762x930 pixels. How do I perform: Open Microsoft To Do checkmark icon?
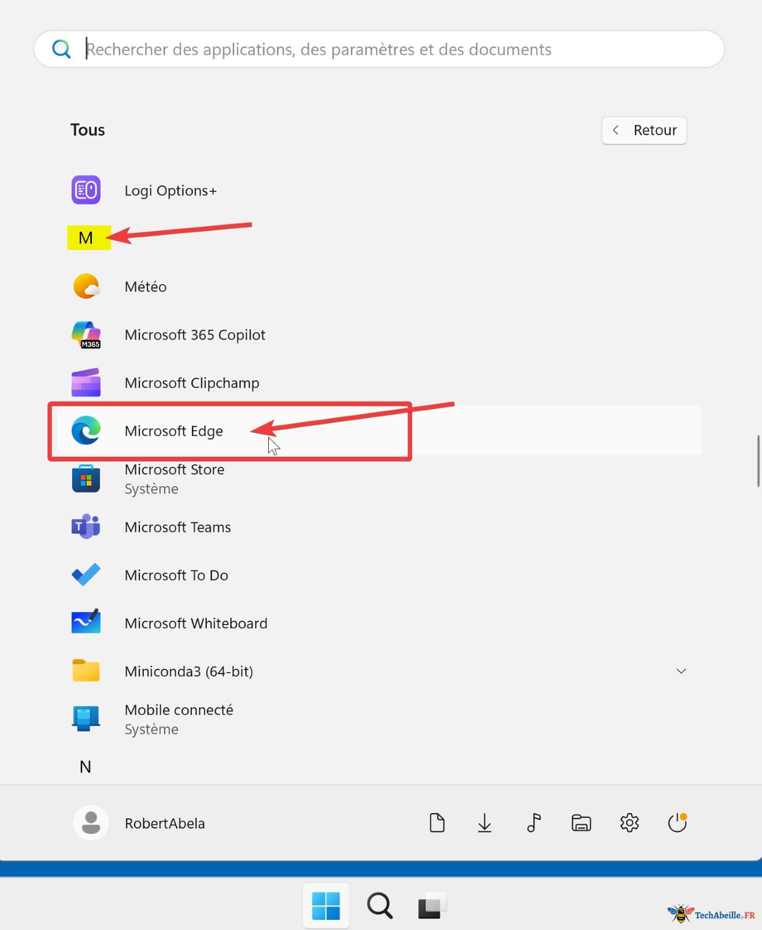click(86, 575)
